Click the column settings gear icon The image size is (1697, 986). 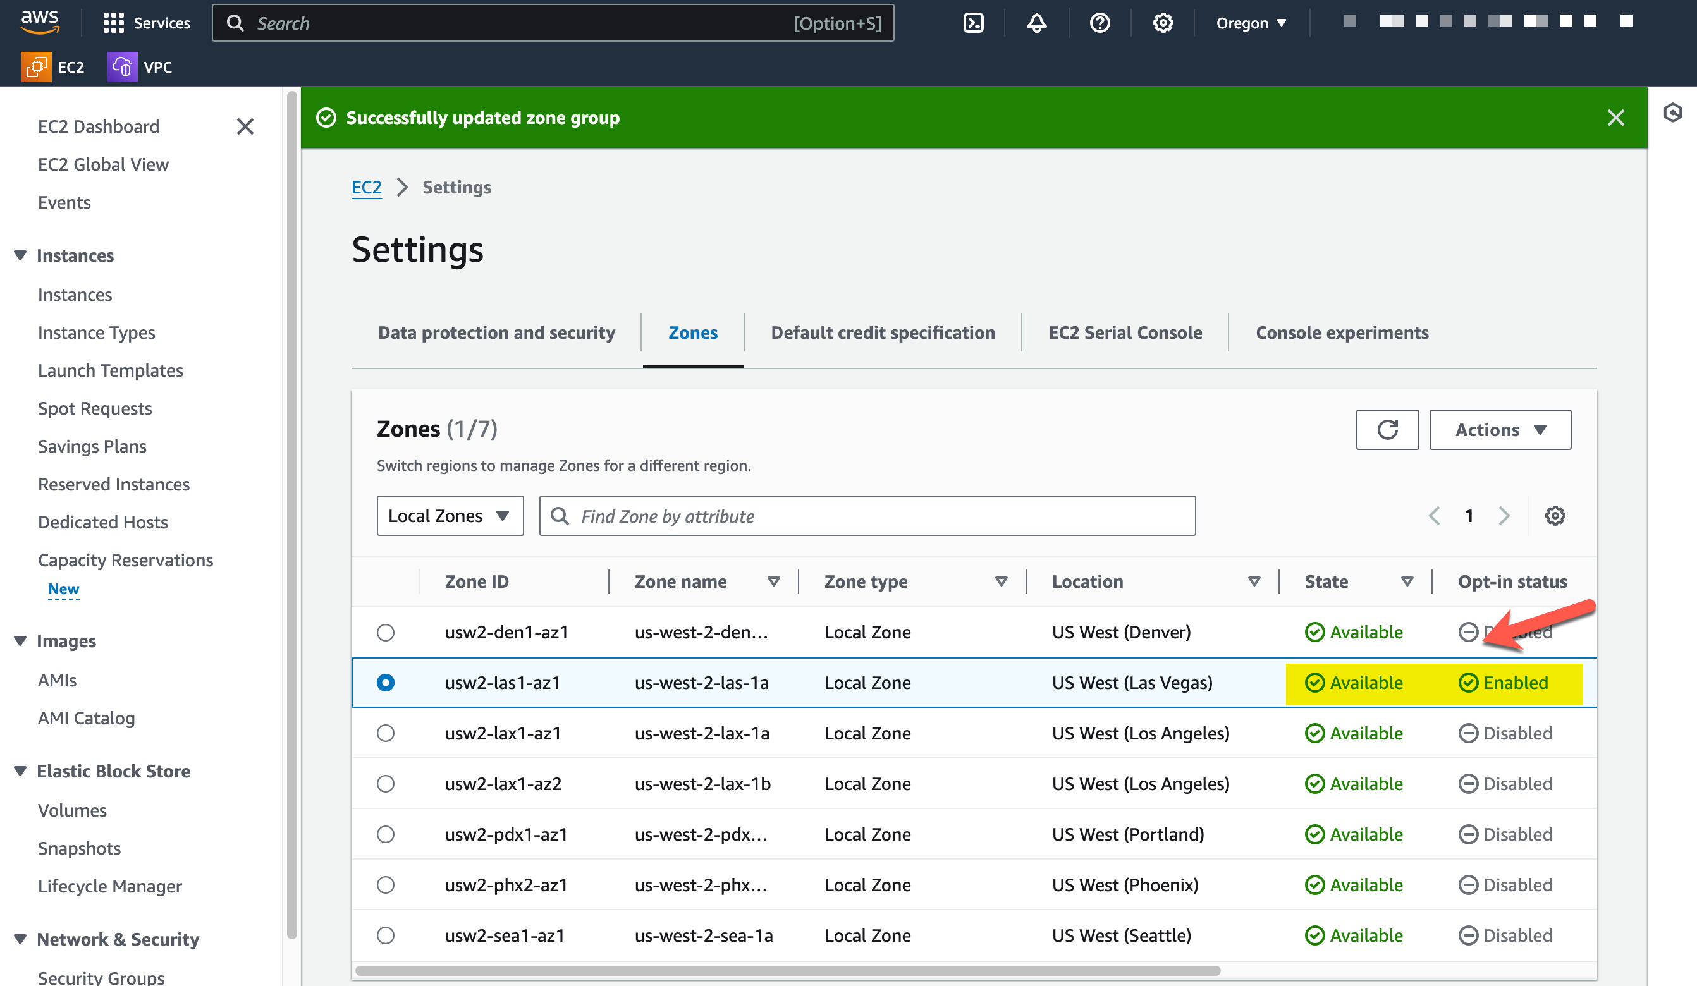pyautogui.click(x=1555, y=515)
